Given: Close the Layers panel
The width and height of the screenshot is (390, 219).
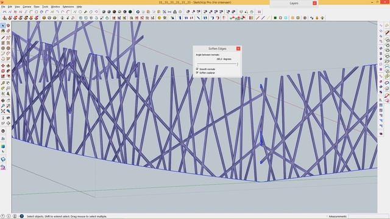Looking at the screenshot, I should tap(314, 3).
